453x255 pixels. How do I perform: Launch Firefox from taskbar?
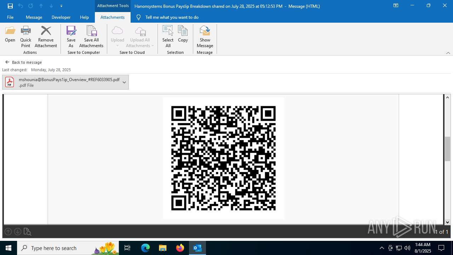[x=180, y=248]
